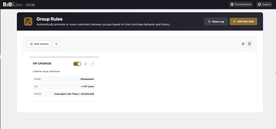276x129 pixels.
Task: Edit the VIP UPGRADE rule via pencil icon
Action: [x=85, y=64]
